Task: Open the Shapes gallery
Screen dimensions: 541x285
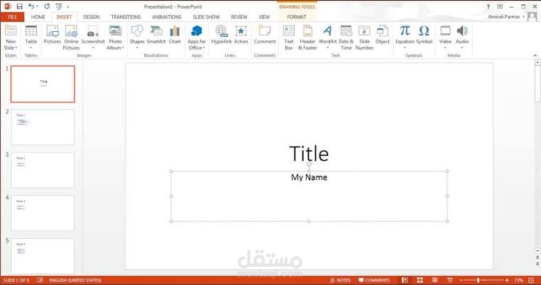Action: [137, 37]
